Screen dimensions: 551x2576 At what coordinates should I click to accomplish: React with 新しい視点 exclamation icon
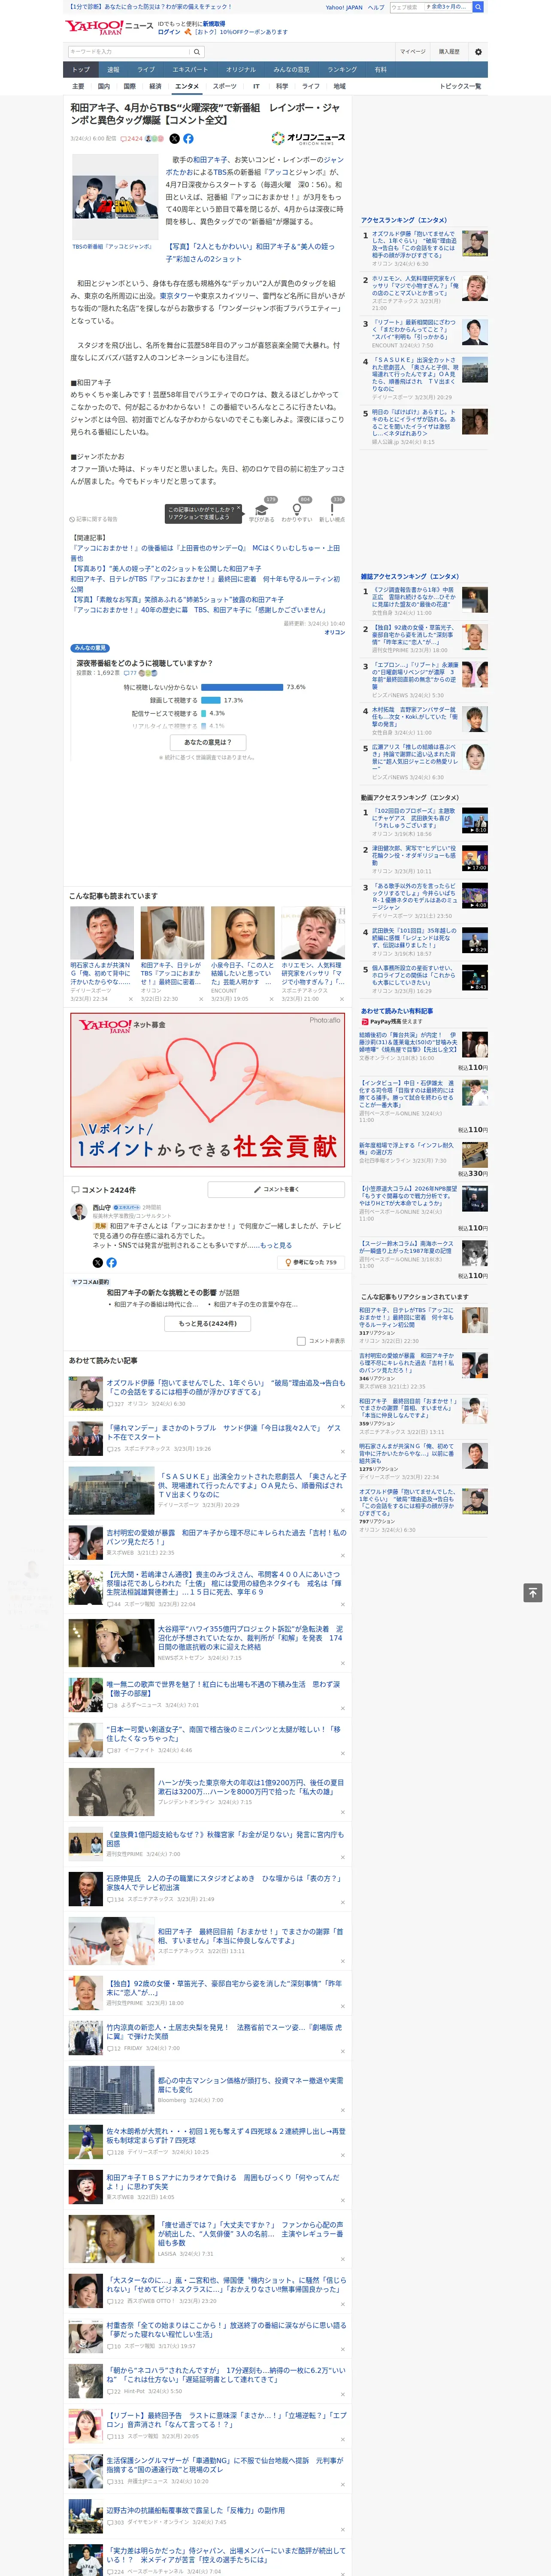332,511
